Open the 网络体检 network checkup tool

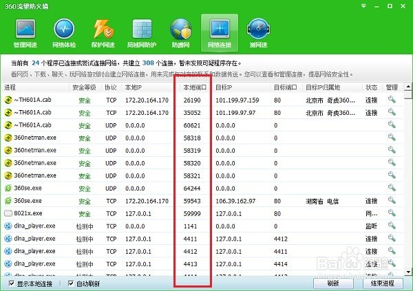(64, 33)
